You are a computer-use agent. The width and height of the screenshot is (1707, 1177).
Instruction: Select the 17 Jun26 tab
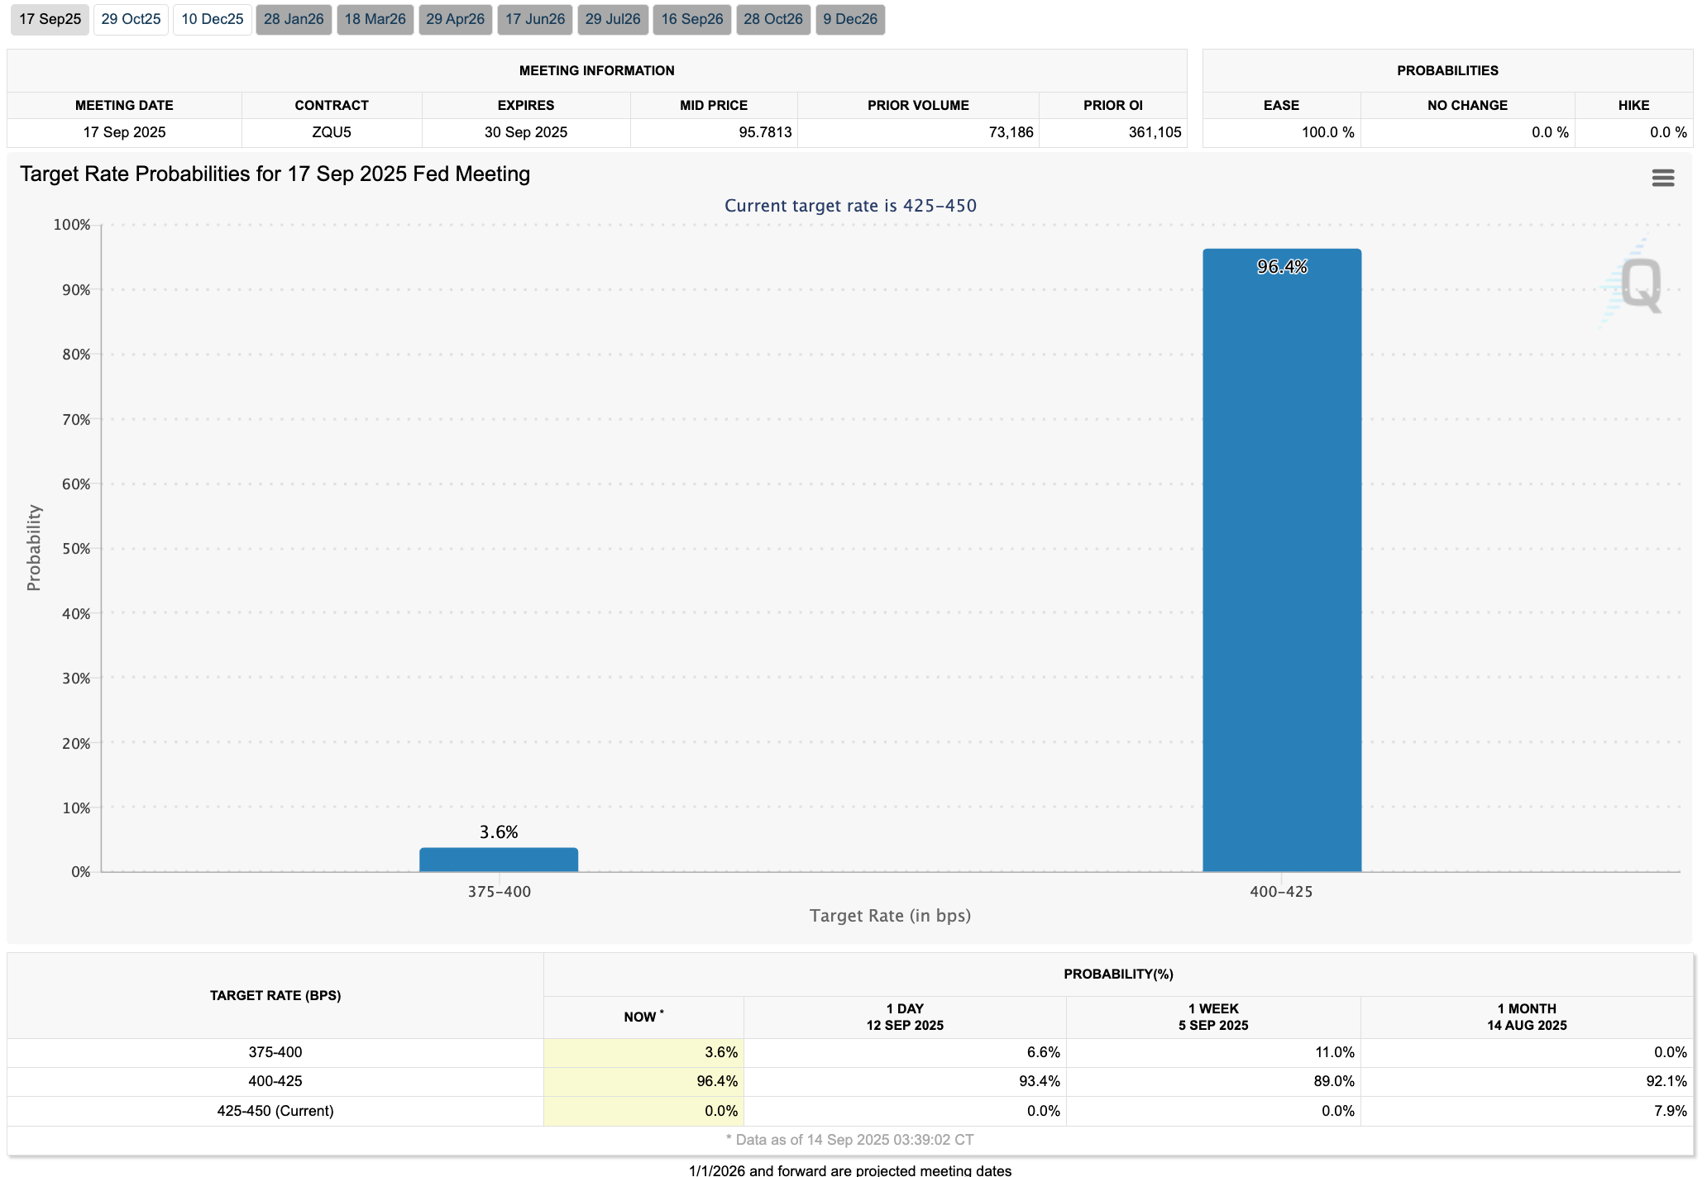535,19
